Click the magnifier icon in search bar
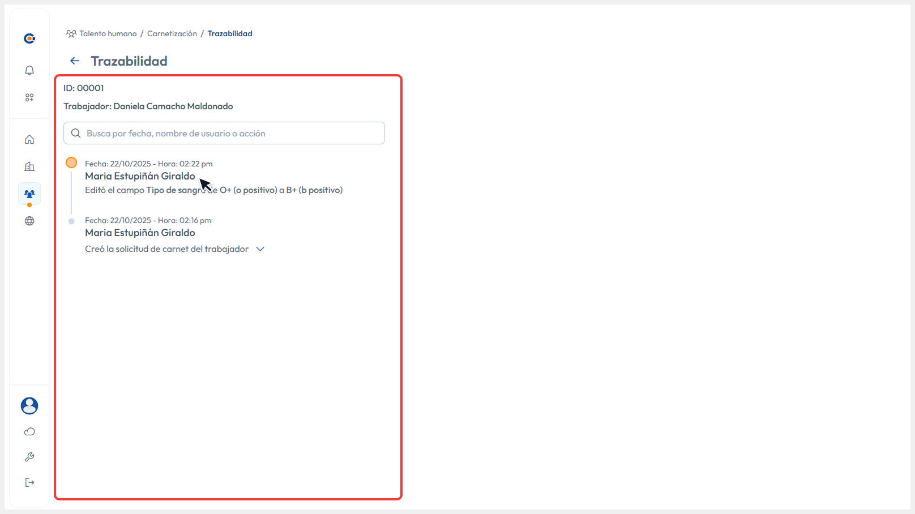The width and height of the screenshot is (915, 514). 76,133
